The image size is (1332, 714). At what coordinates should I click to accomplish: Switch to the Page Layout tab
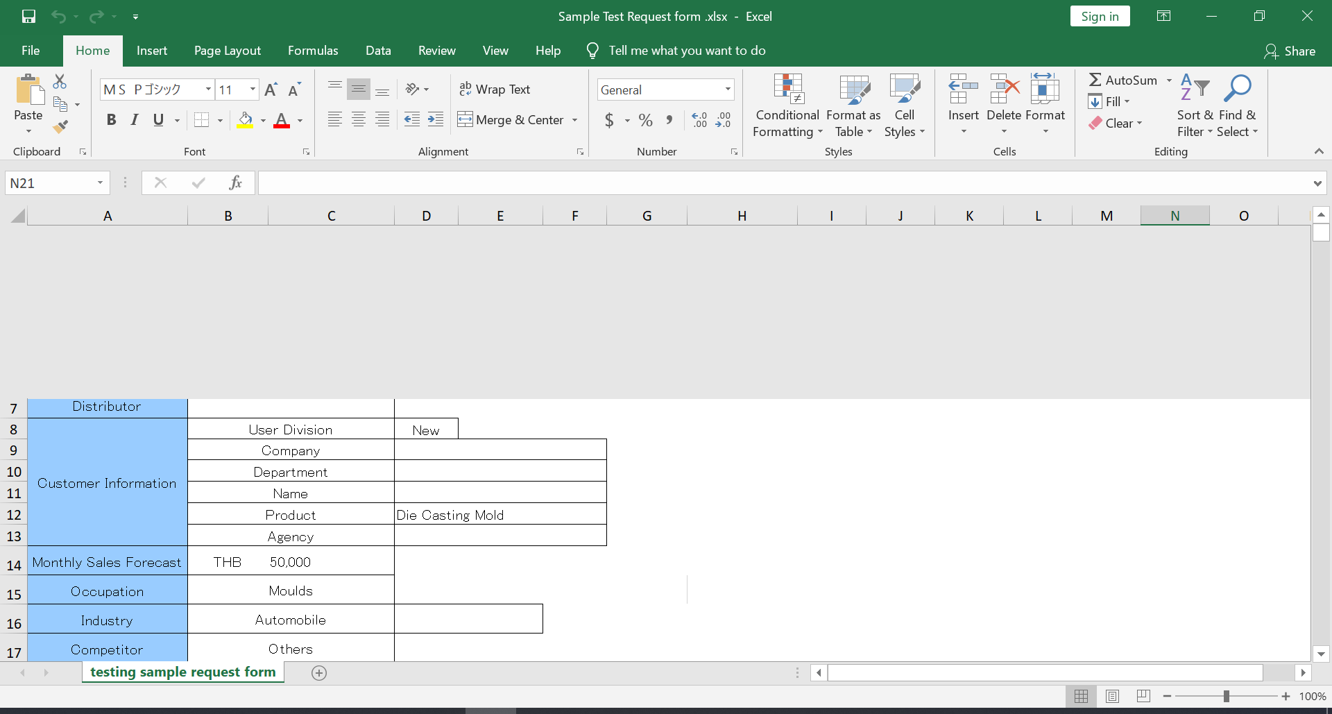pyautogui.click(x=227, y=51)
